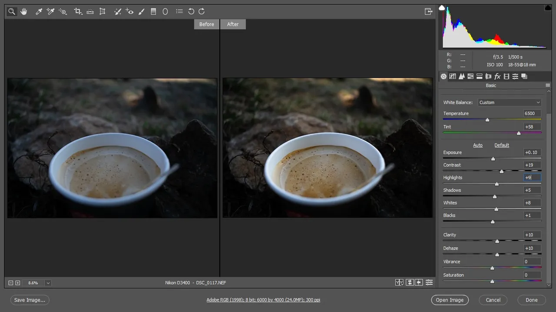Cycle Before/After view mode
Screen dimensions: 556x312
coord(399,283)
